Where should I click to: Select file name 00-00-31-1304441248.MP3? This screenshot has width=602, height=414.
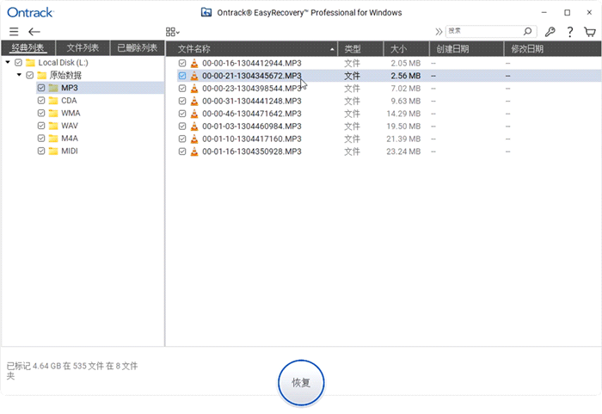252,101
